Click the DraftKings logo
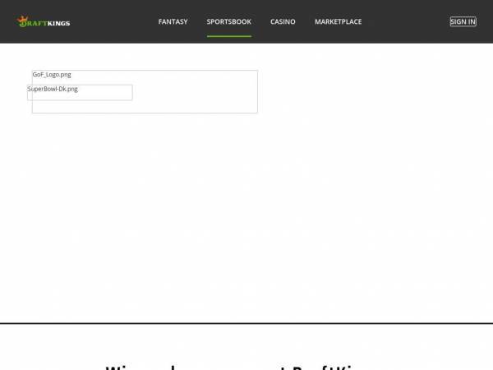The width and height of the screenshot is (493, 370). click(x=44, y=21)
